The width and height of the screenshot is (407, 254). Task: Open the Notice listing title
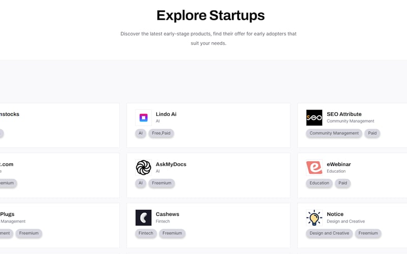[335, 214]
